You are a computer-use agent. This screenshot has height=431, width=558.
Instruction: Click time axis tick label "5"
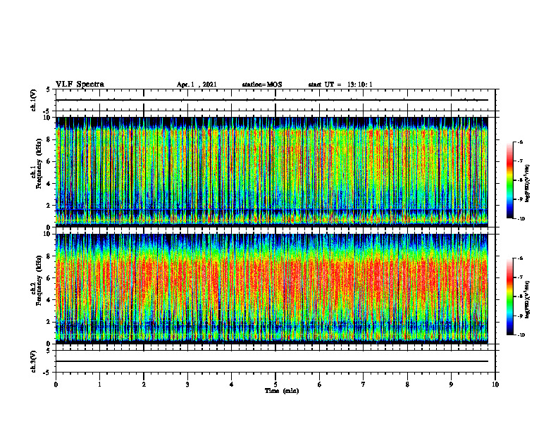tap(275, 385)
